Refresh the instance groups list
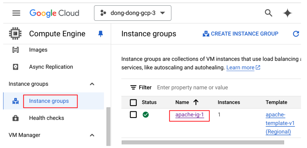Screen dimensions: 307x148 (296, 34)
